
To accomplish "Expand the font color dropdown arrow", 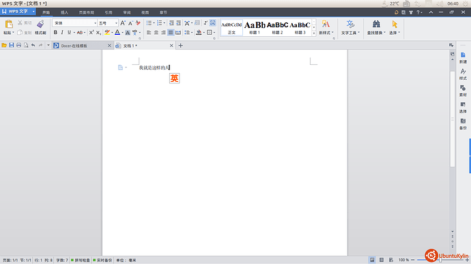I will click(123, 33).
